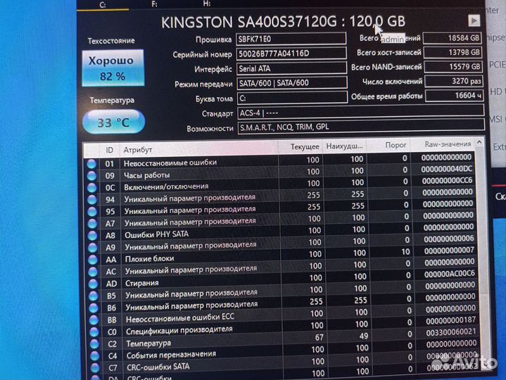The height and width of the screenshot is (380, 506).
Task: Click status icon for attribute 94
Action: (x=92, y=200)
